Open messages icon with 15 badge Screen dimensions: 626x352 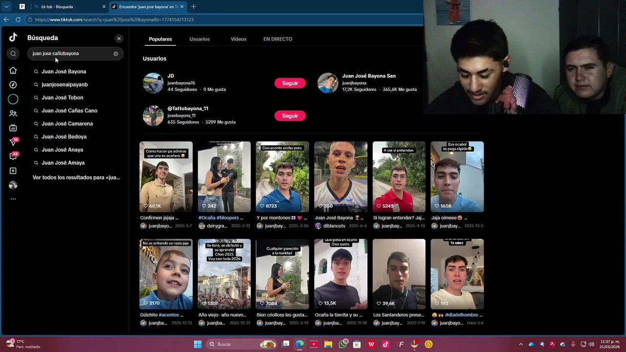[13, 142]
